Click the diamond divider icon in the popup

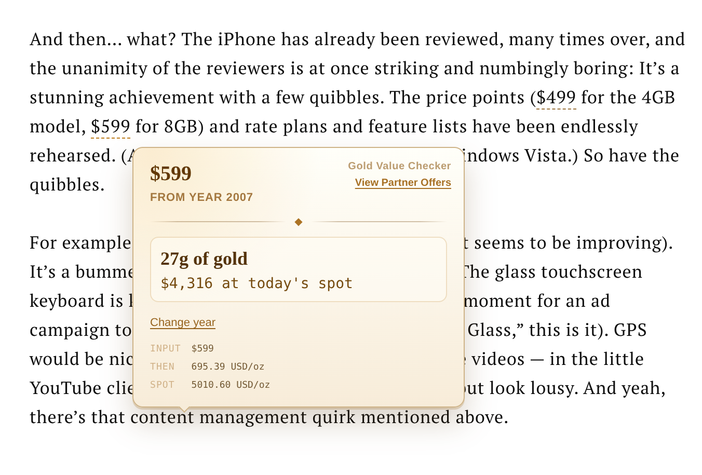[x=299, y=222]
